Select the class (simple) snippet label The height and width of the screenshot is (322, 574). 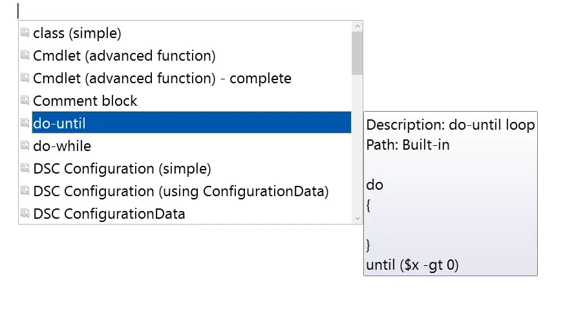(77, 33)
